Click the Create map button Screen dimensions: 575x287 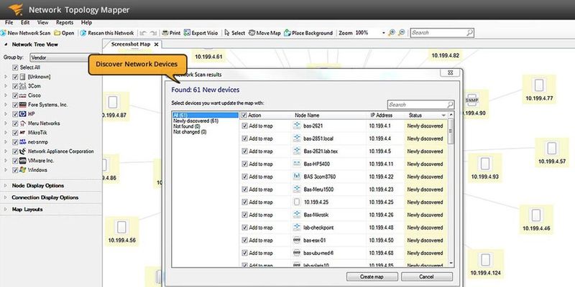372,277
